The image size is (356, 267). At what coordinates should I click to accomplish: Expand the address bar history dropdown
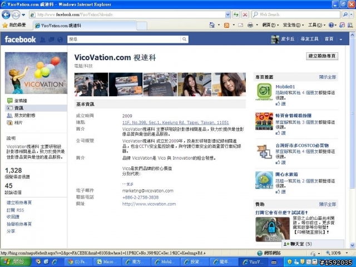228,14
